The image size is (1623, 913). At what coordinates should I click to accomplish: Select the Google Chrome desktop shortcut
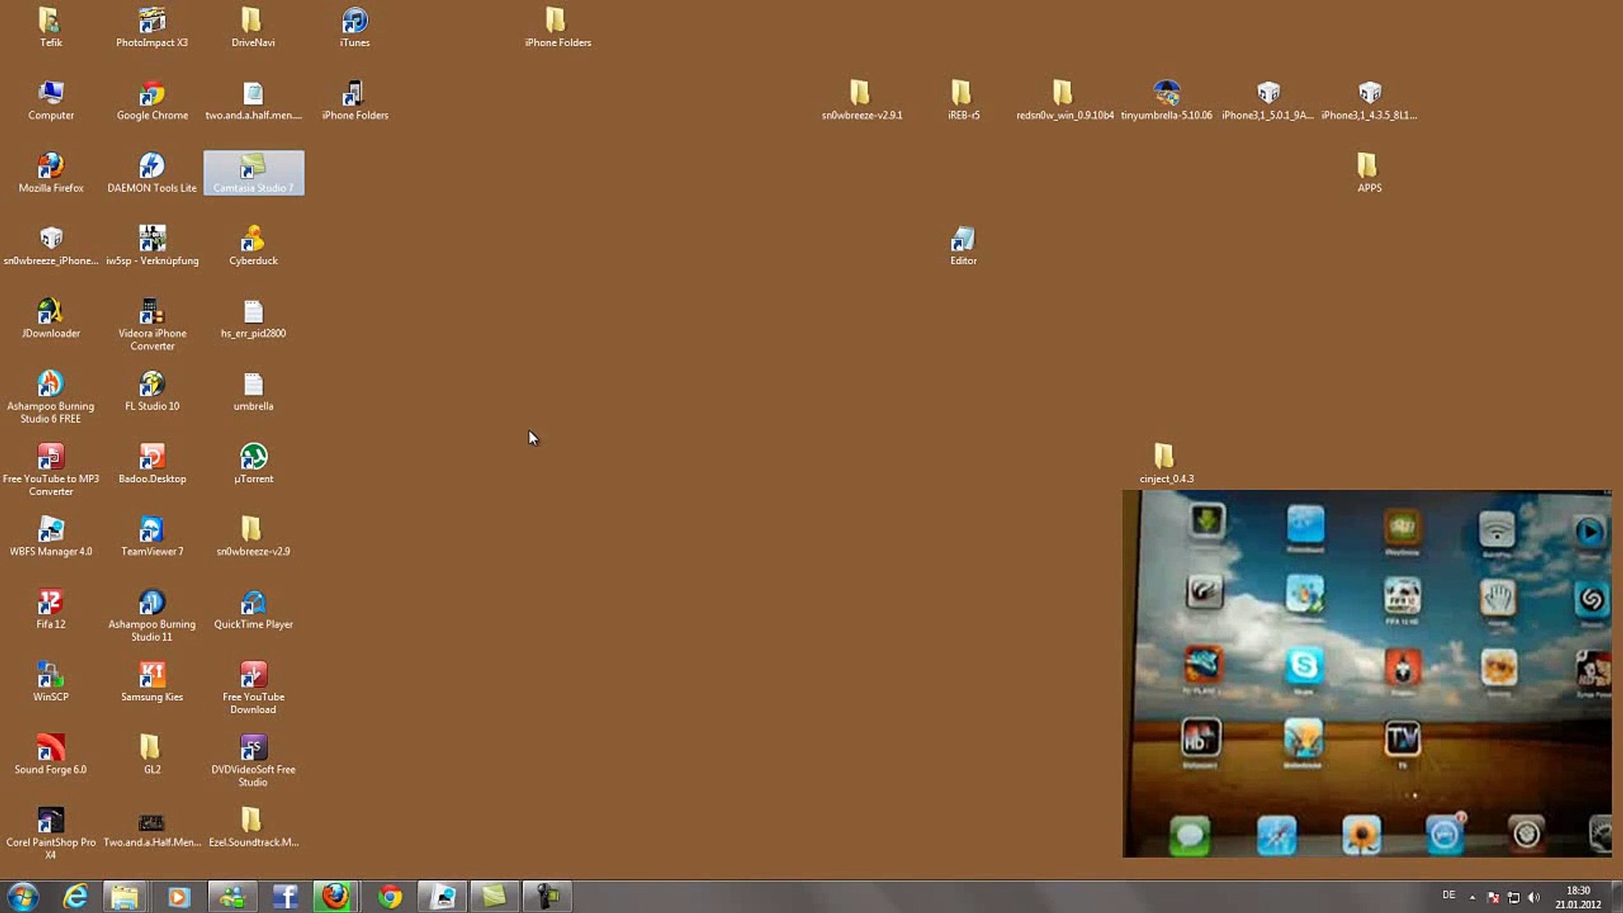[152, 101]
